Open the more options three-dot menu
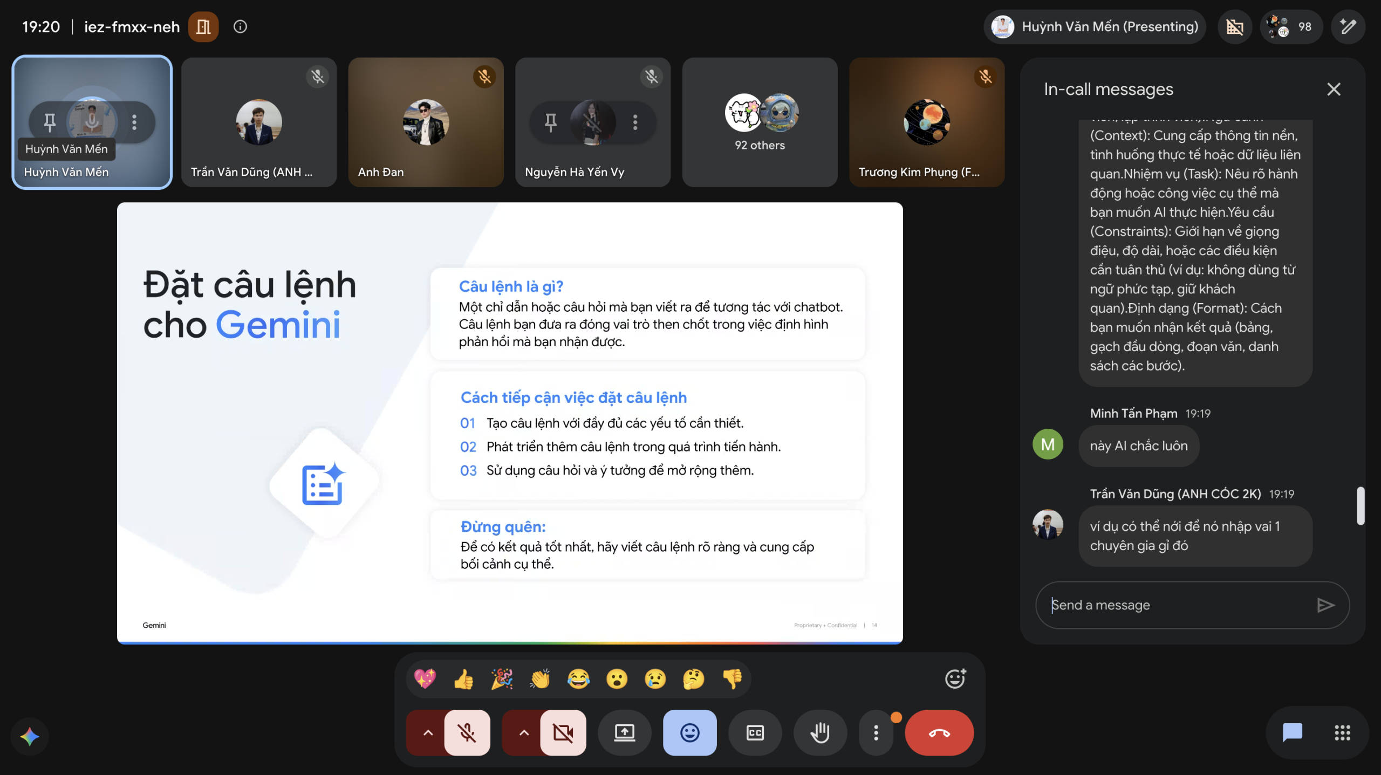 (876, 732)
